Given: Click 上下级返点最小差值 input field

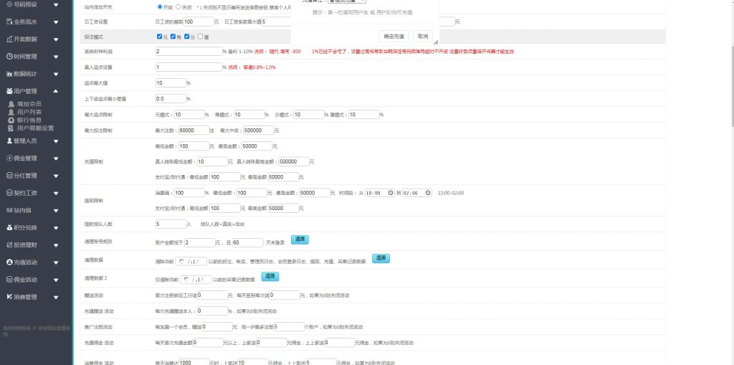Looking at the screenshot, I should (x=171, y=99).
